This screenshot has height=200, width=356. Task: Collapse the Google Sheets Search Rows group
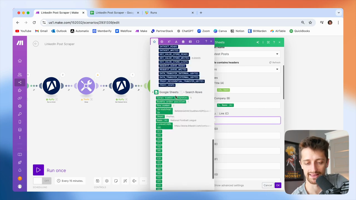pyautogui.click(x=153, y=92)
